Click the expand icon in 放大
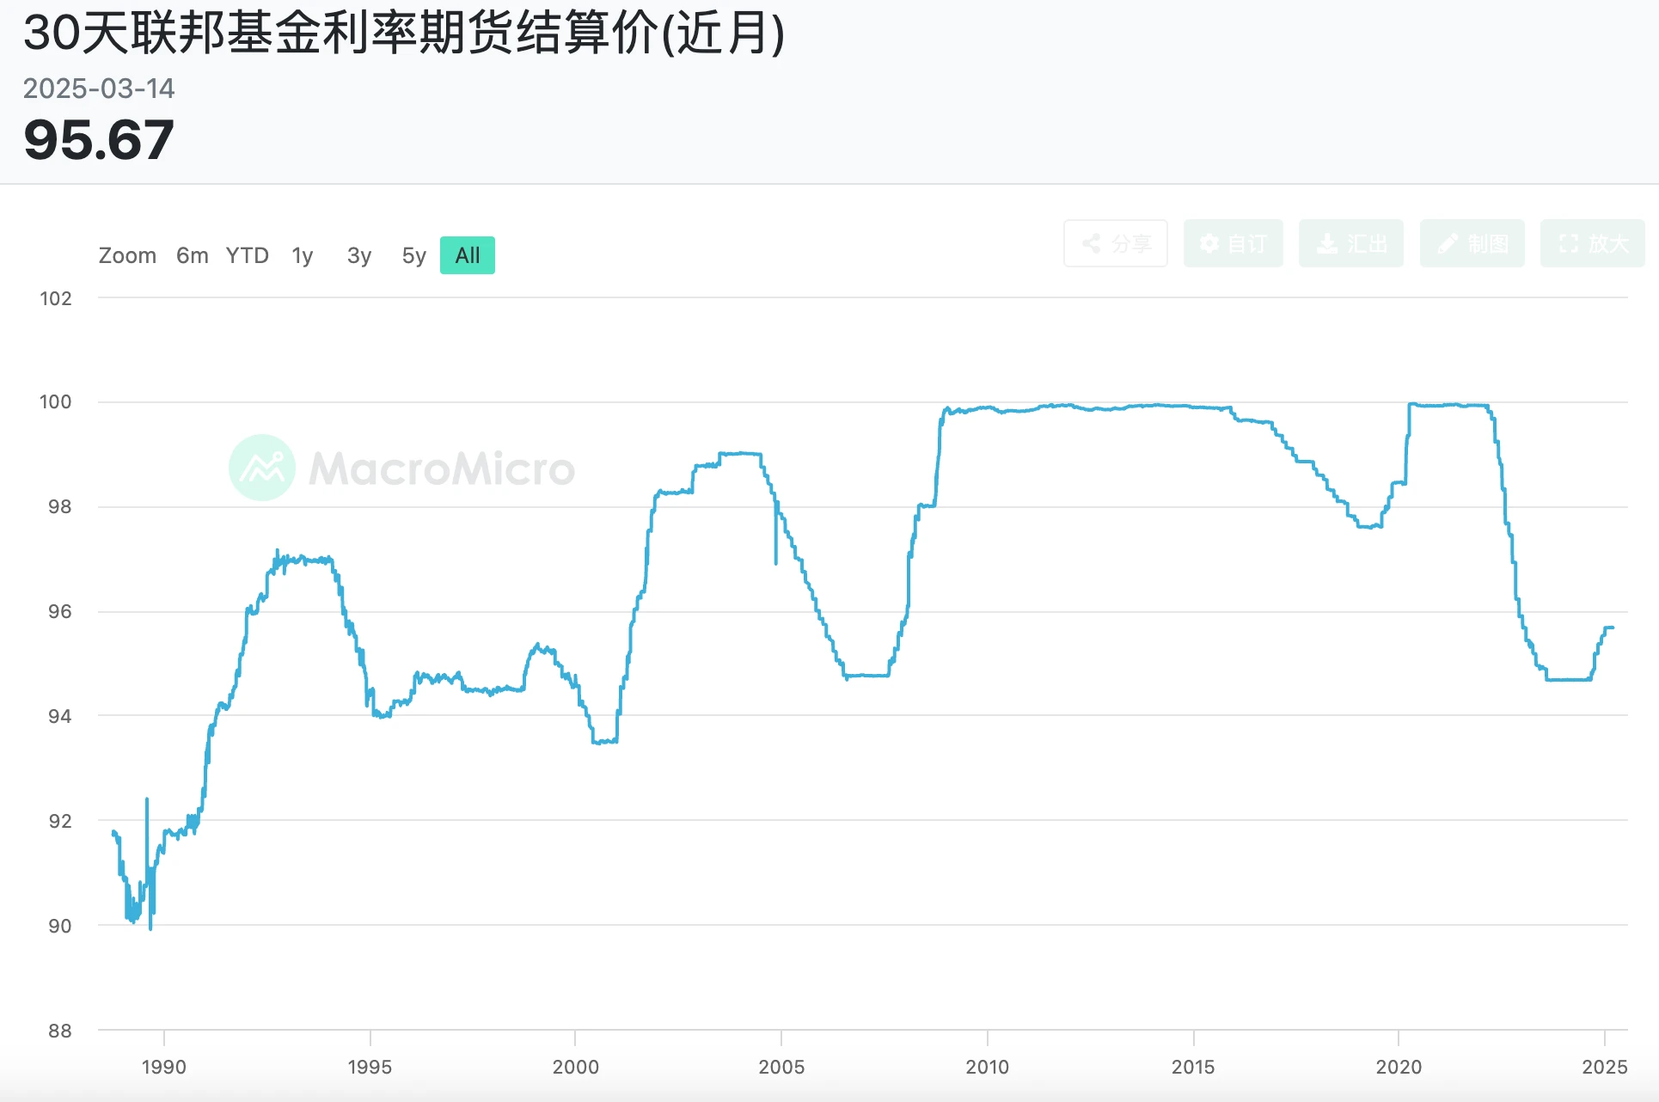The width and height of the screenshot is (1659, 1102). pyautogui.click(x=1569, y=243)
